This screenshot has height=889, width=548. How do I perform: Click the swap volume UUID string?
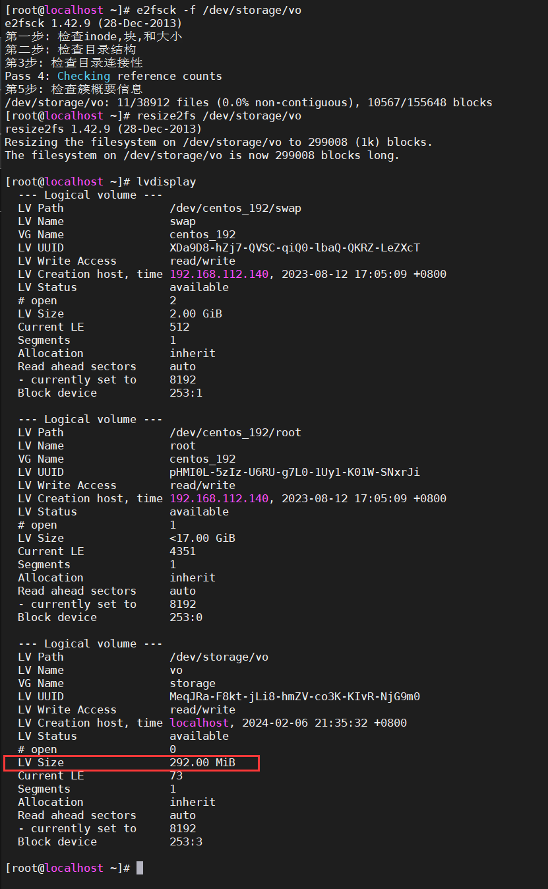(295, 247)
